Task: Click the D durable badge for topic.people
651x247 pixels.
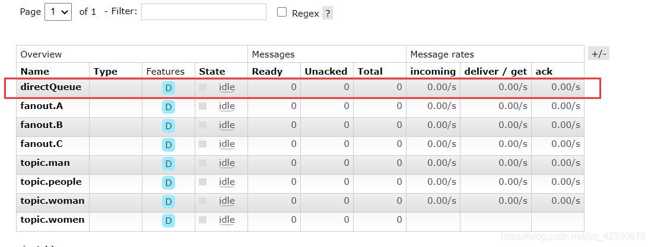Action: (168, 183)
